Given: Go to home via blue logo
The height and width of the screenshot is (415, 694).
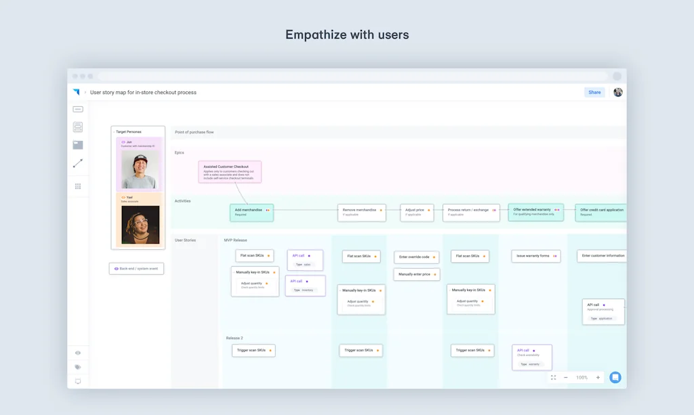Looking at the screenshot, I should click(x=77, y=92).
